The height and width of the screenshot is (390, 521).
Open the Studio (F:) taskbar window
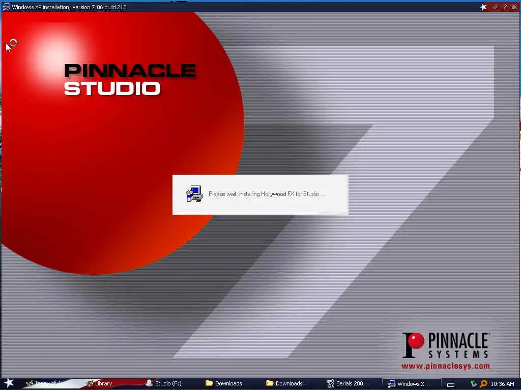pyautogui.click(x=163, y=383)
